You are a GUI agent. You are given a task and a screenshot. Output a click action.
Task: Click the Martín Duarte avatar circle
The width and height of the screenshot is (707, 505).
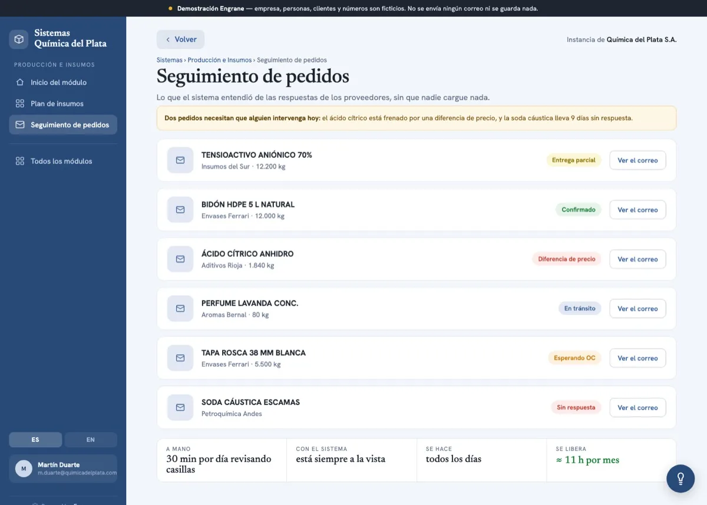tap(24, 469)
